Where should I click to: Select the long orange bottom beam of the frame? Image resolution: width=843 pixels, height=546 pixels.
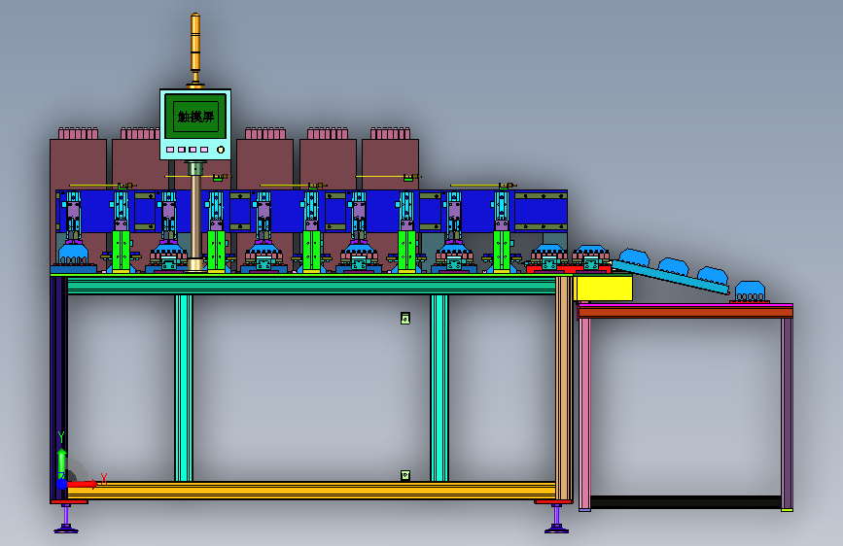[311, 491]
